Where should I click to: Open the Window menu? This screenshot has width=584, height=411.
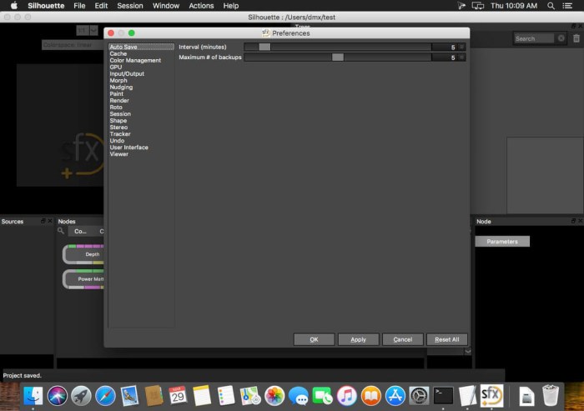point(166,6)
